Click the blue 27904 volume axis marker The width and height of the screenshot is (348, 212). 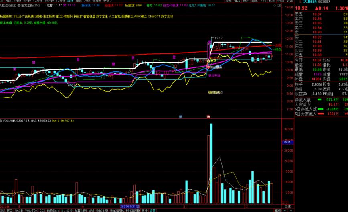(287, 142)
